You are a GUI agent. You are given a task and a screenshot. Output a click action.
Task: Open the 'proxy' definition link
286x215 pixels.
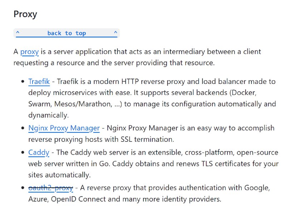click(29, 52)
